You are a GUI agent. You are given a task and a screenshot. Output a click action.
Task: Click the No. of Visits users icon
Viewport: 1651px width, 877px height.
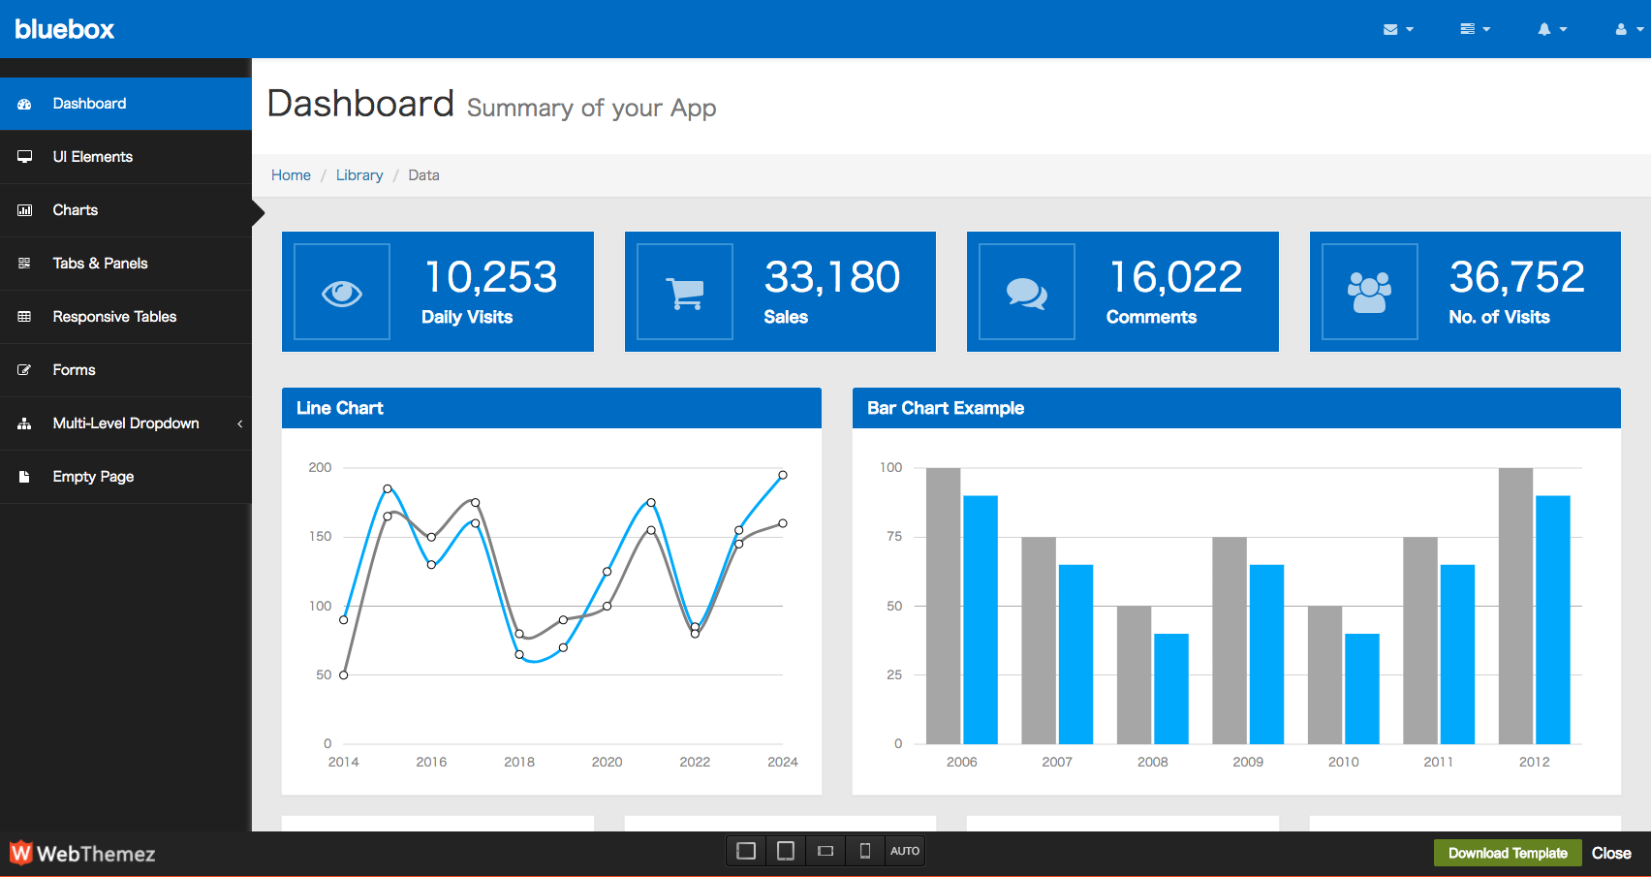pos(1369,292)
